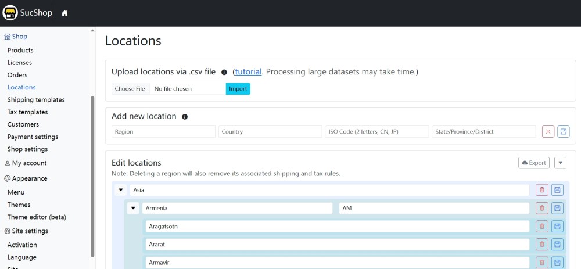
Task: Open Shipping templates in sidebar
Action: click(36, 100)
